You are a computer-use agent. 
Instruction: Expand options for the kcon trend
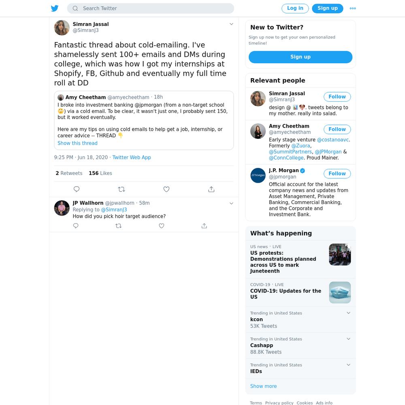click(348, 313)
